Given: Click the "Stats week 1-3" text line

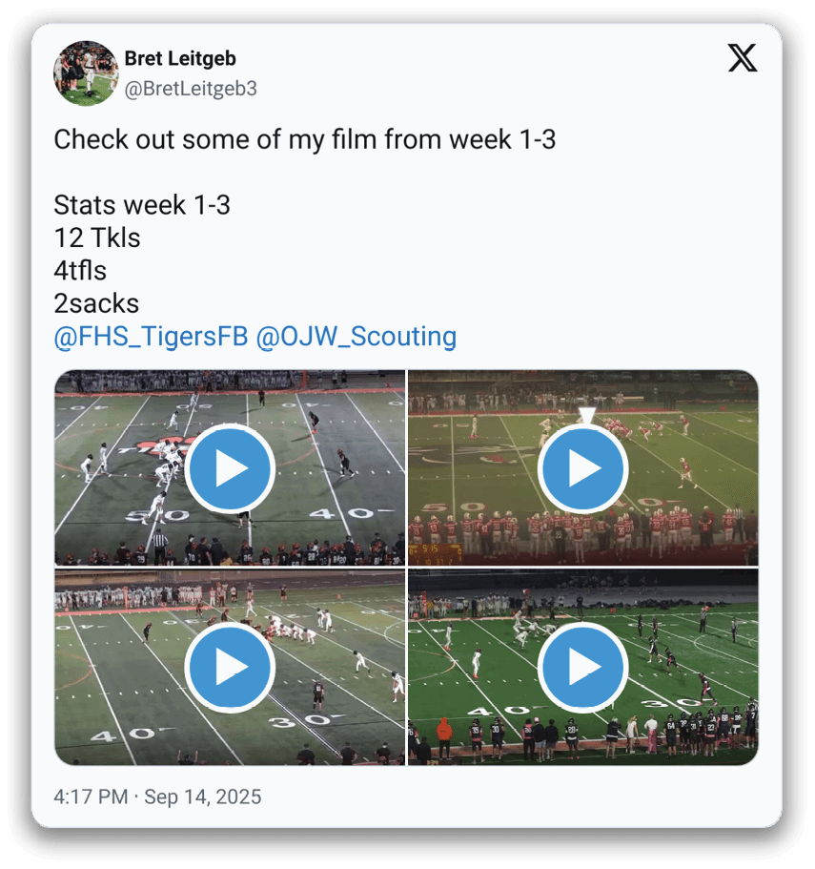Looking at the screenshot, I should [142, 205].
